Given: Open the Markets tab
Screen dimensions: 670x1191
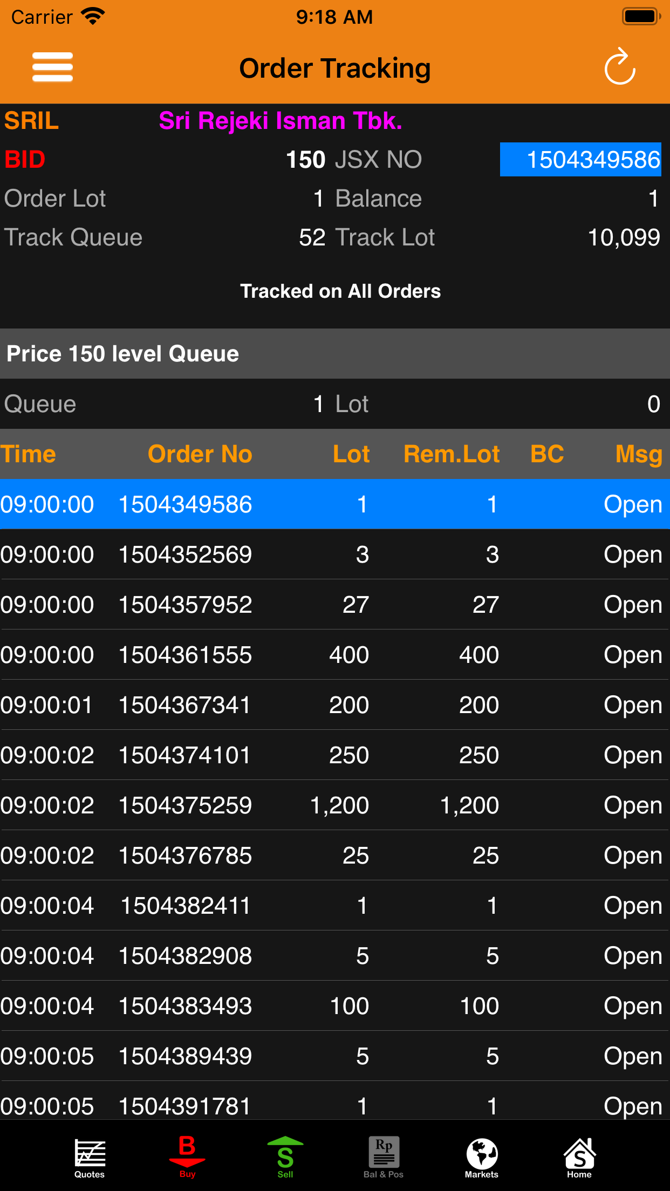Looking at the screenshot, I should coord(482,1158).
